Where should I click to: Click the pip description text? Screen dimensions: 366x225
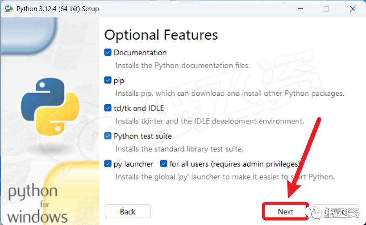[230, 94]
